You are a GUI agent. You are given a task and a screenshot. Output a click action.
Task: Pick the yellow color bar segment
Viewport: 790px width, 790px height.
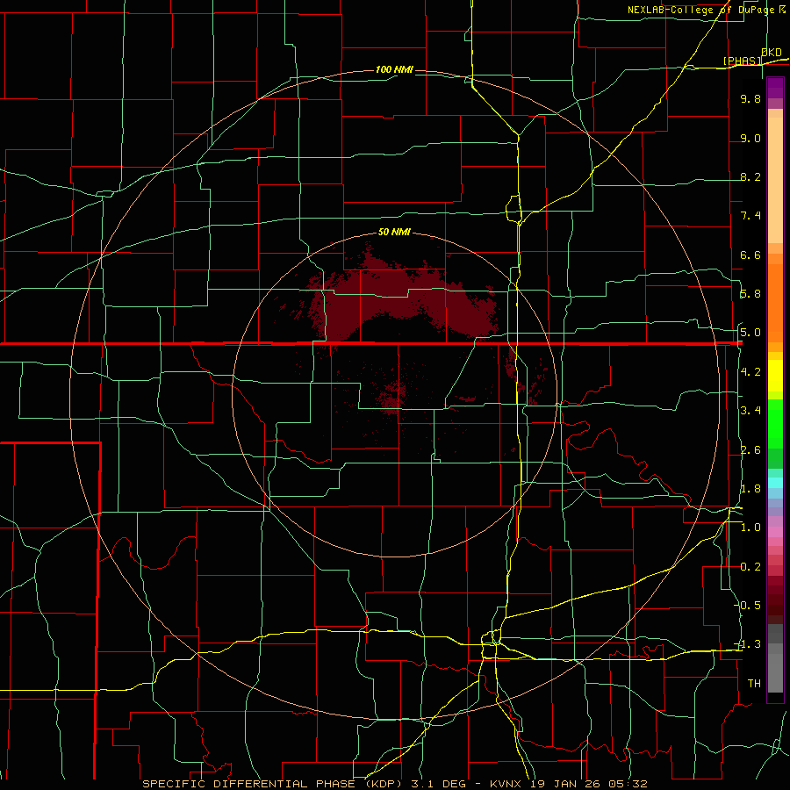775,376
